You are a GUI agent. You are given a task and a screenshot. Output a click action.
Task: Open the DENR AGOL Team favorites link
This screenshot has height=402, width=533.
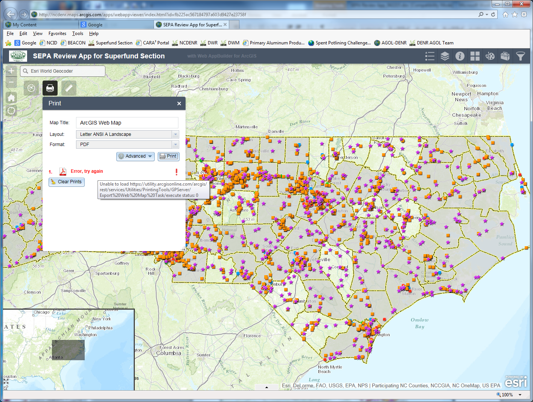tap(431, 43)
